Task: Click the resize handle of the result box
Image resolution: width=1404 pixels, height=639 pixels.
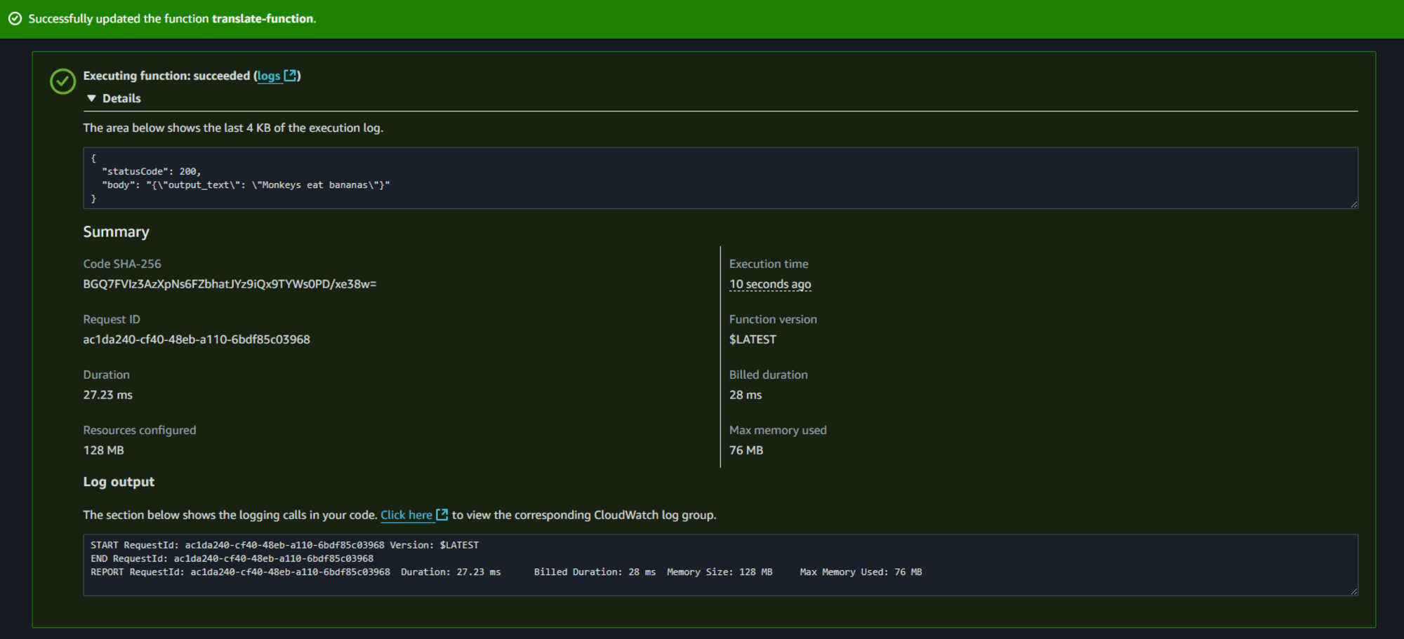Action: pyautogui.click(x=1353, y=204)
